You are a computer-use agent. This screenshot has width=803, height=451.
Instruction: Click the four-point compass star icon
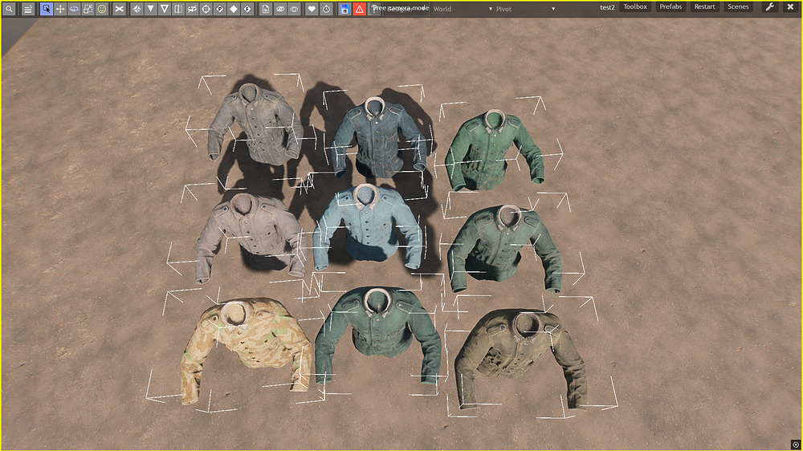point(137,9)
